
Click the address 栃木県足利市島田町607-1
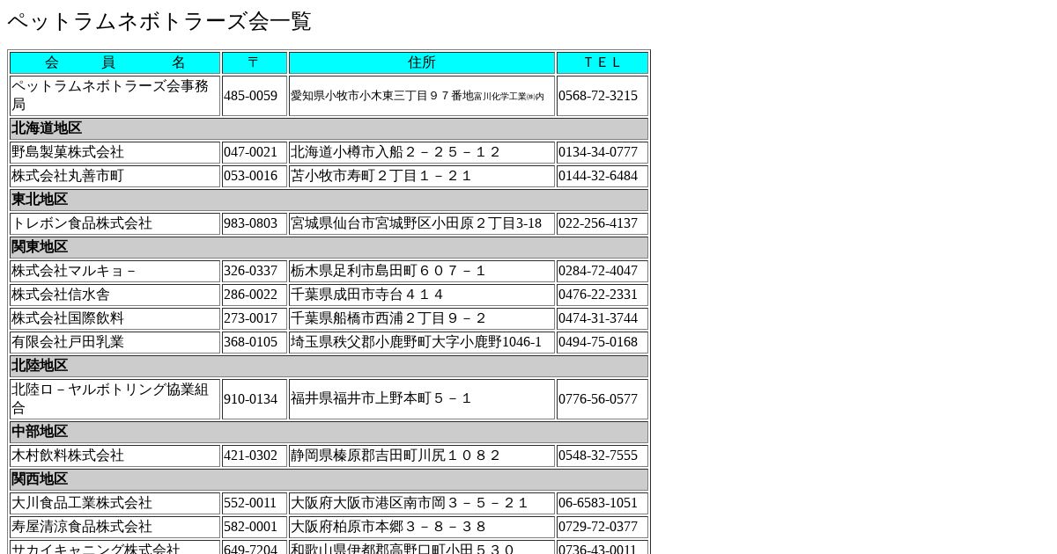pyautogui.click(x=388, y=271)
